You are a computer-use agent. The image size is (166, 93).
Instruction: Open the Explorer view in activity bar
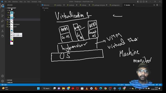3,6
